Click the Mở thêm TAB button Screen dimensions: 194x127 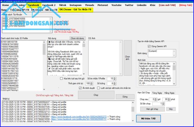[148, 119]
